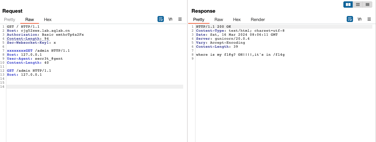This screenshot has height=142, width=376.
Task: Switch to combined tabbed layout view
Action: pos(367,5)
